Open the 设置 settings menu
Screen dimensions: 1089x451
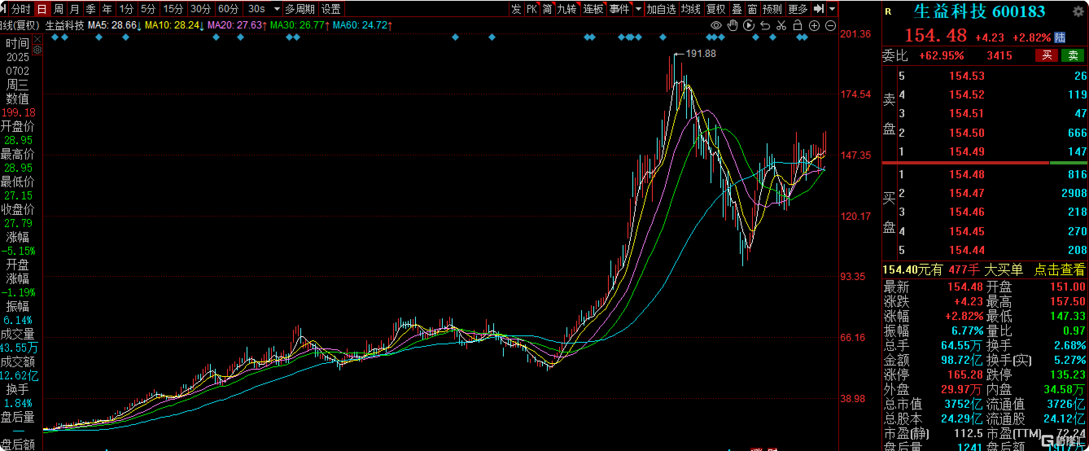[331, 9]
